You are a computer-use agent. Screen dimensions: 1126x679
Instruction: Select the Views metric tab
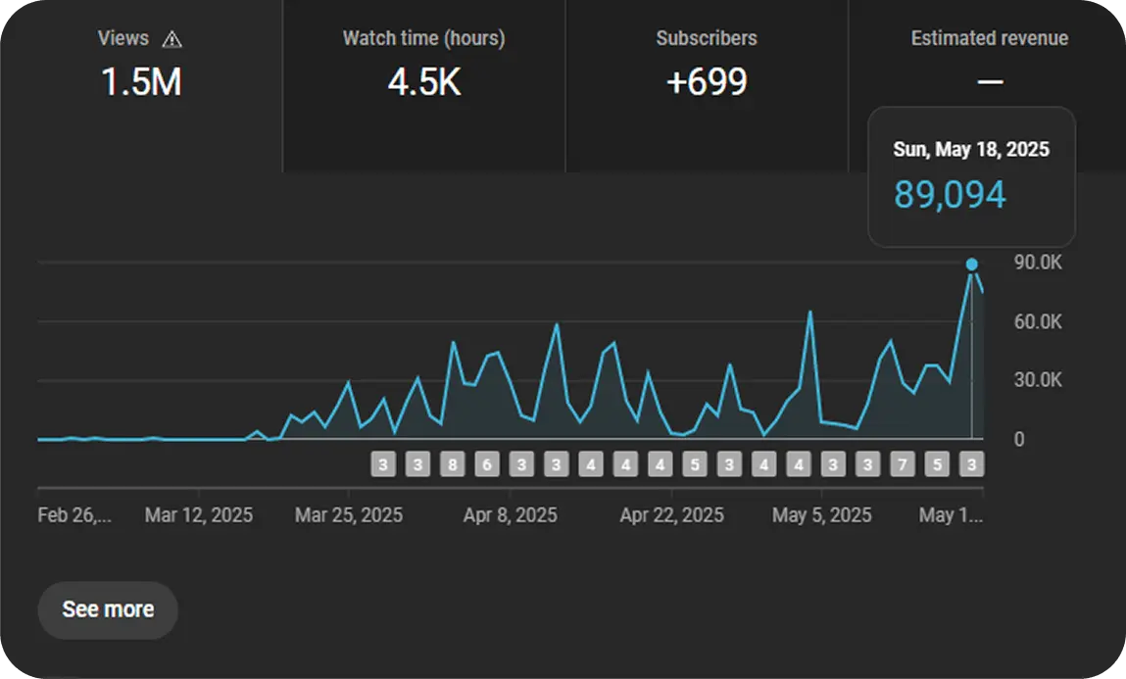(x=141, y=86)
